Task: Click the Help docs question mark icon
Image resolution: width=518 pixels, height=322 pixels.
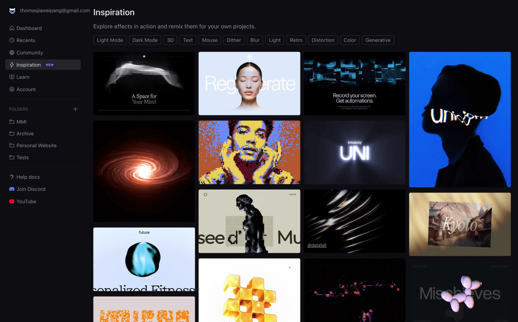Action: click(x=12, y=177)
